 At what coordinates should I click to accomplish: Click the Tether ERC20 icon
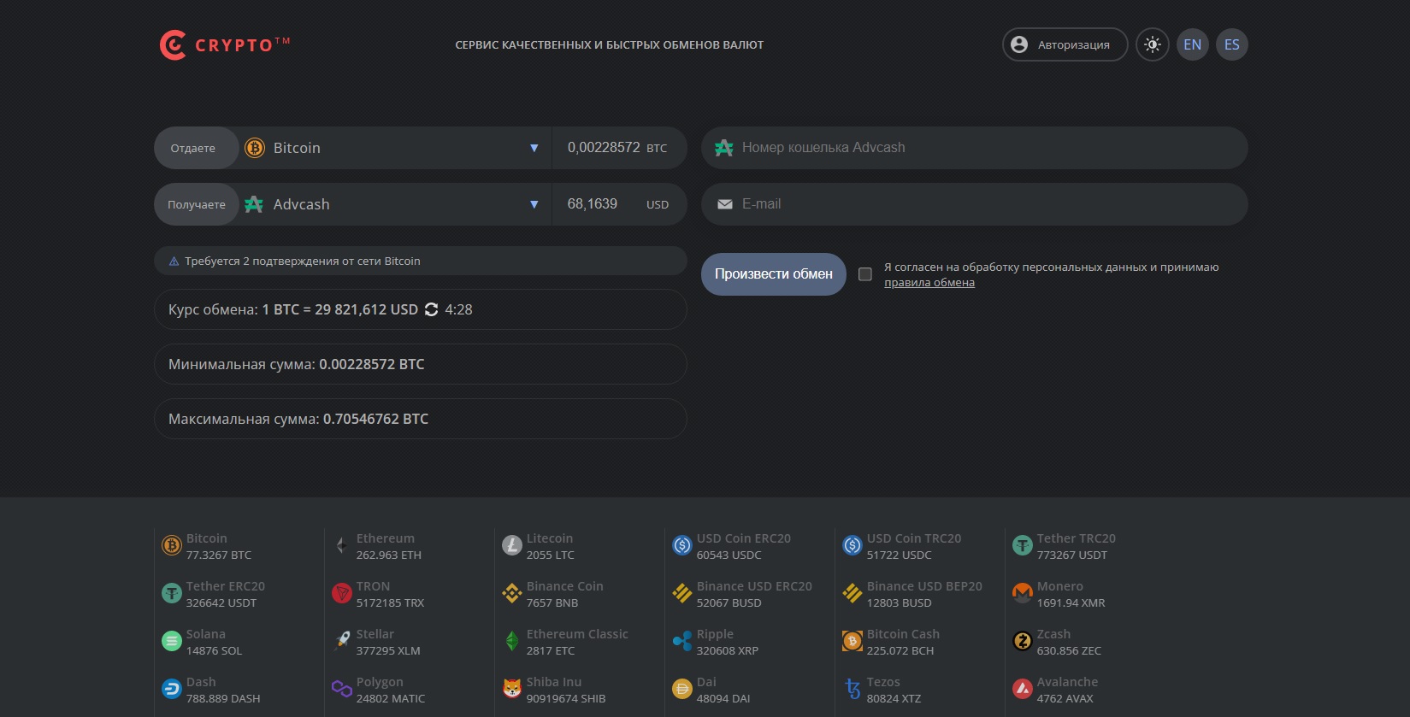pos(172,593)
